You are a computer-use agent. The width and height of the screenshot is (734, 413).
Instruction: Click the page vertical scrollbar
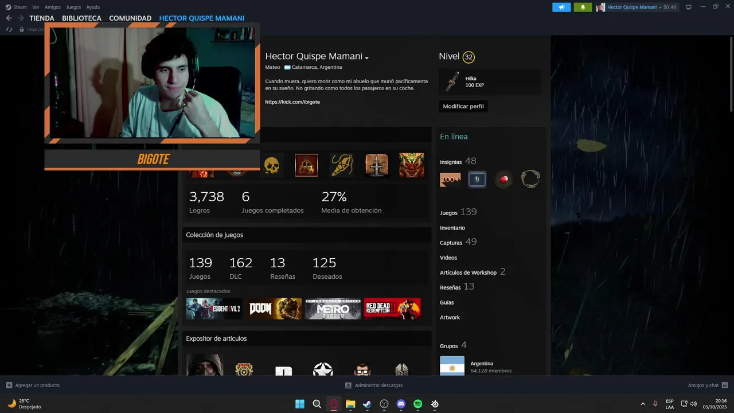731,75
